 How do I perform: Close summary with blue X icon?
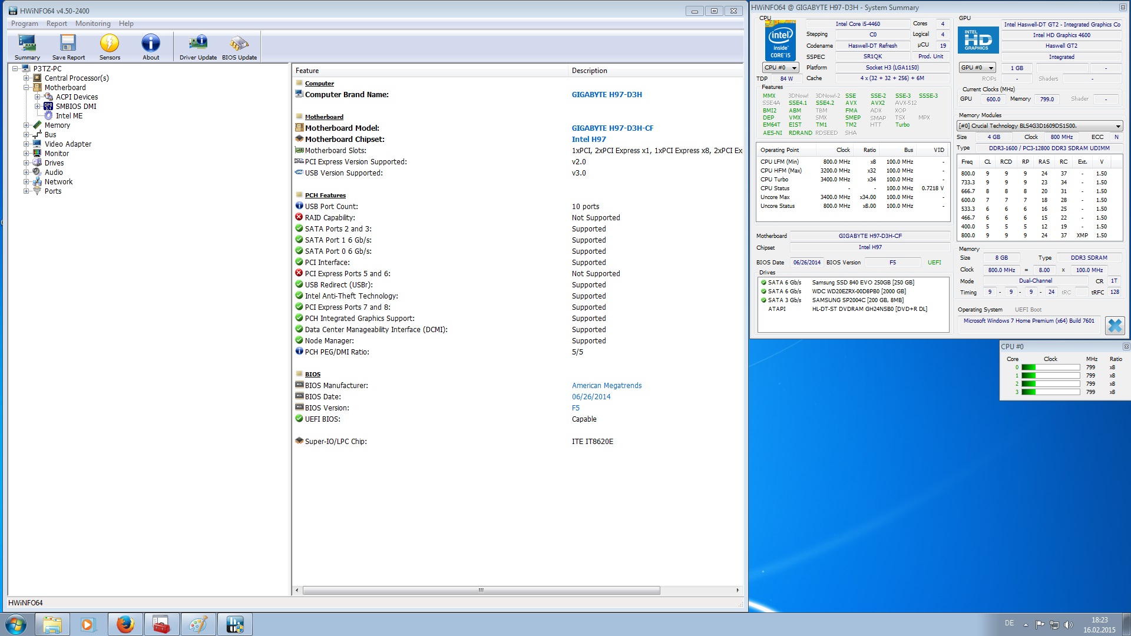1115,325
